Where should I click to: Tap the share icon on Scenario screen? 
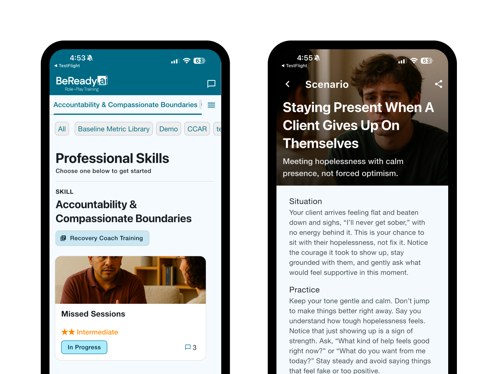[439, 84]
